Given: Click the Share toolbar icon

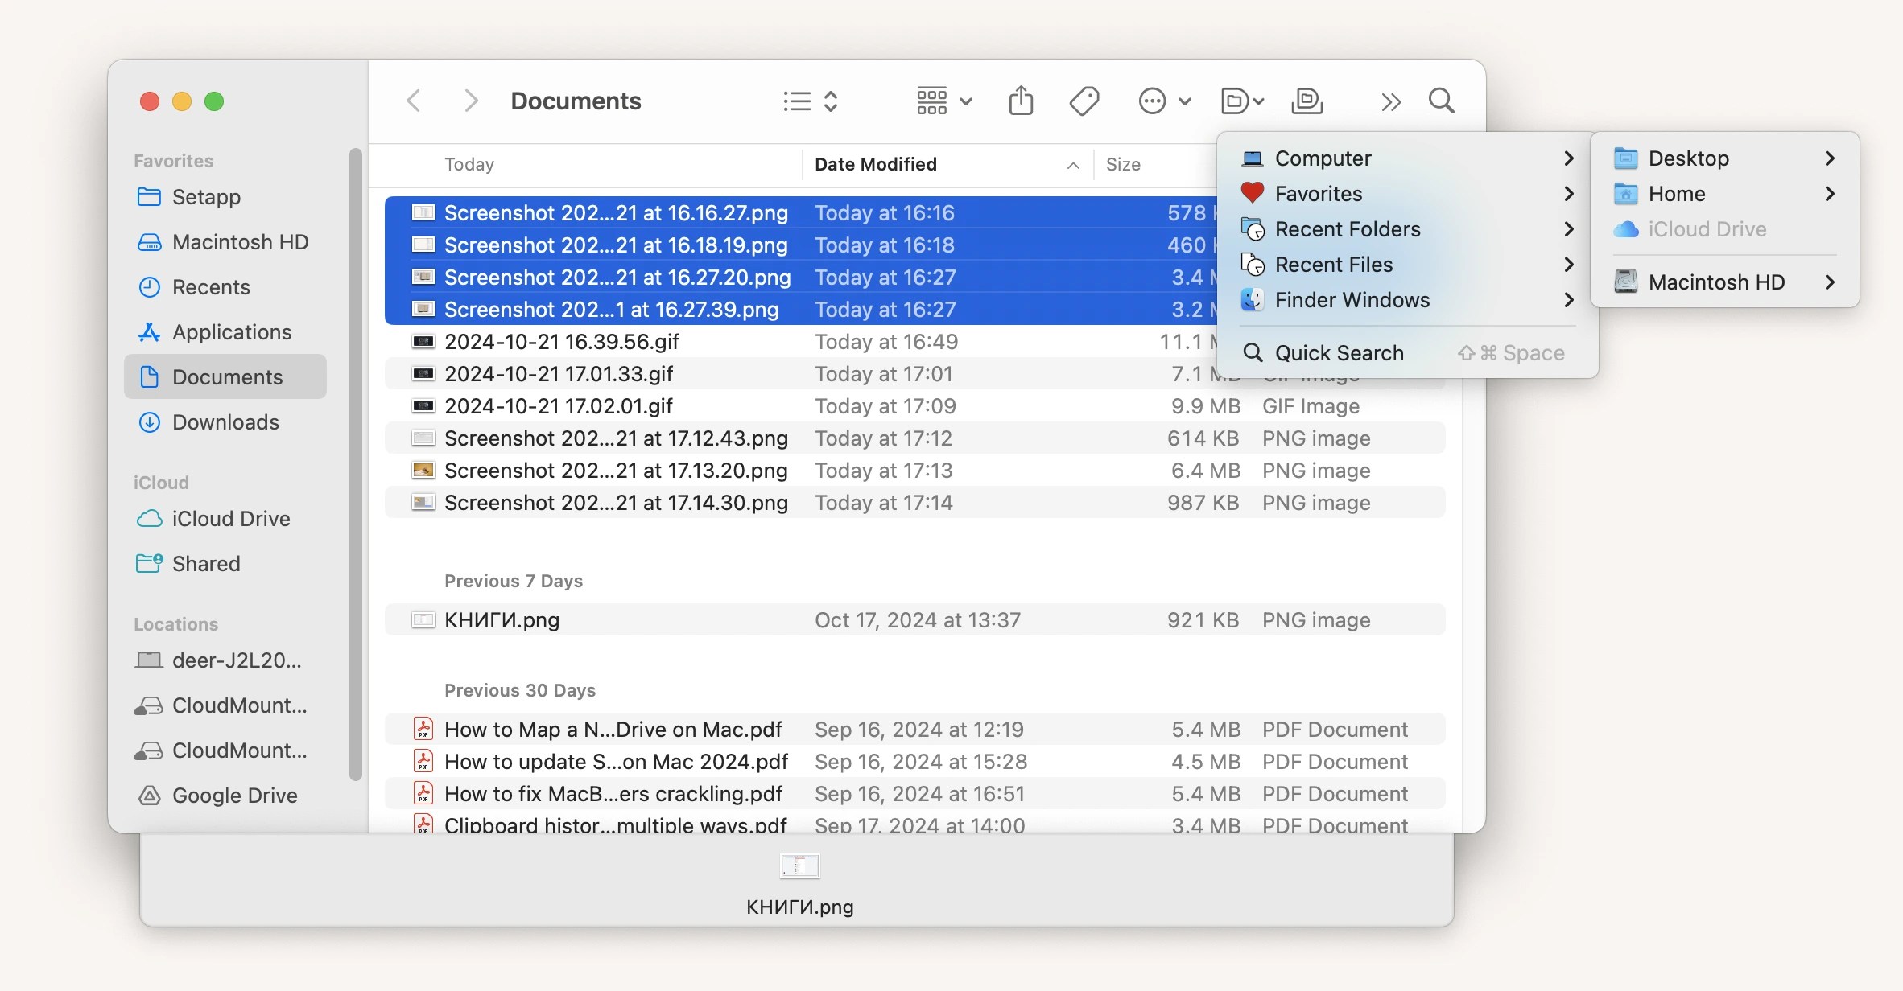Looking at the screenshot, I should click(1021, 101).
